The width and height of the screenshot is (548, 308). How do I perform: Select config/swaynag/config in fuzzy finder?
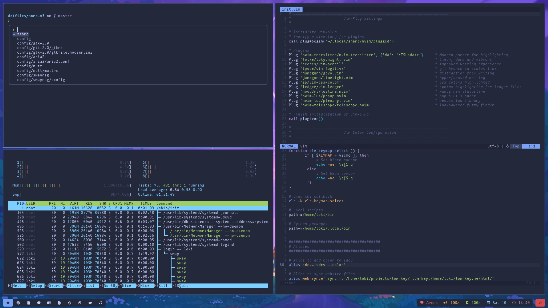tap(41, 80)
